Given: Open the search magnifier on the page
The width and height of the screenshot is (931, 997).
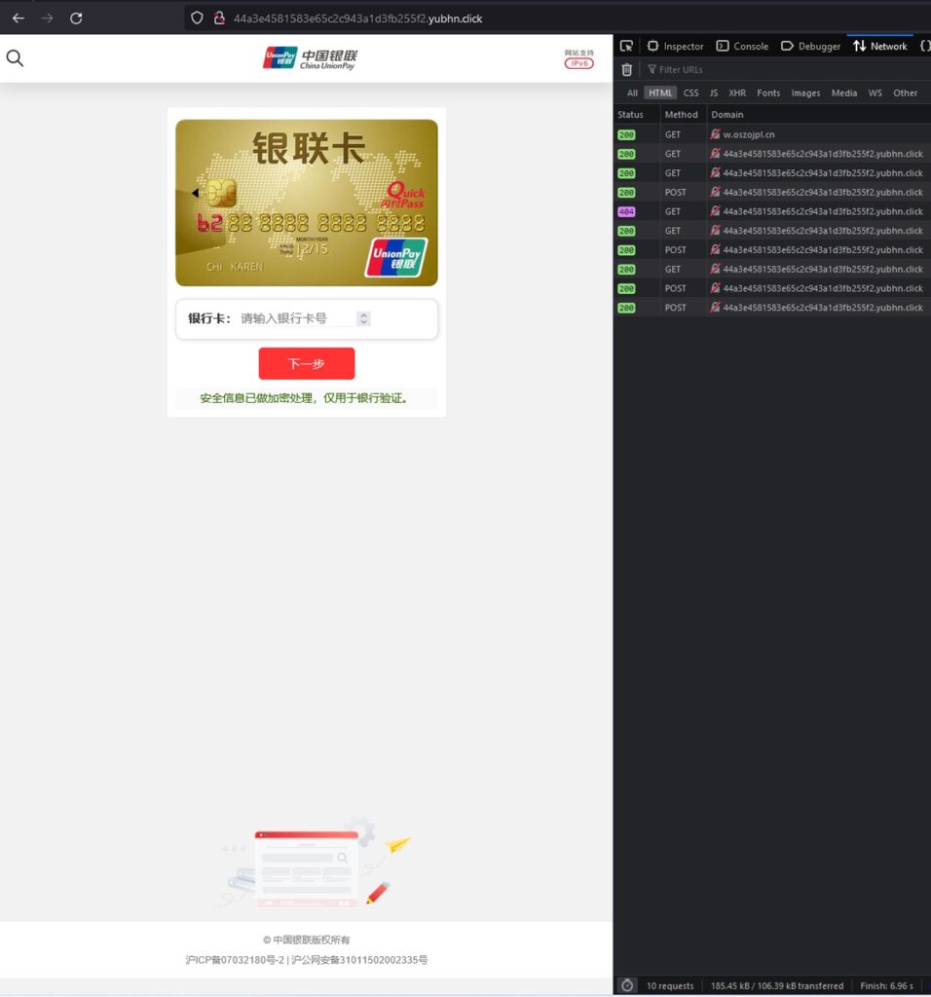Looking at the screenshot, I should (16, 58).
